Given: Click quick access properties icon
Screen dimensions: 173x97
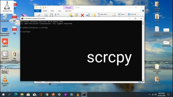Looking at the screenshot, I should click(40, 8).
